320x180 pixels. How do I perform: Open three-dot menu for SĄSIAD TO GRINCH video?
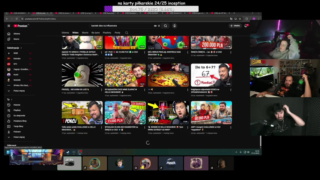101,52
